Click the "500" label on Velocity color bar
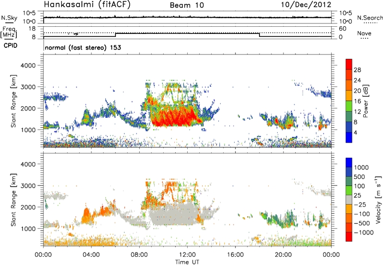 coord(360,177)
